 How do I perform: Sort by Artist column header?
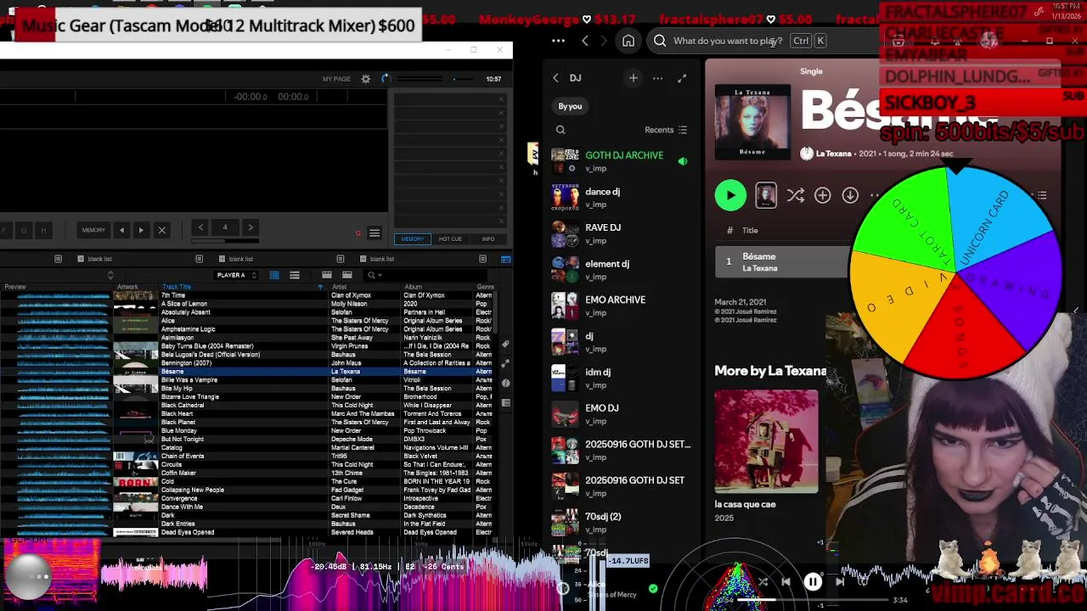[x=339, y=287]
